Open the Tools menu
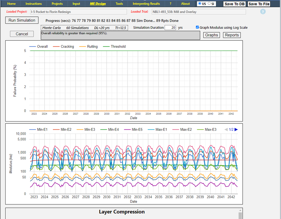This screenshot has height=219, width=281. tap(119, 4)
